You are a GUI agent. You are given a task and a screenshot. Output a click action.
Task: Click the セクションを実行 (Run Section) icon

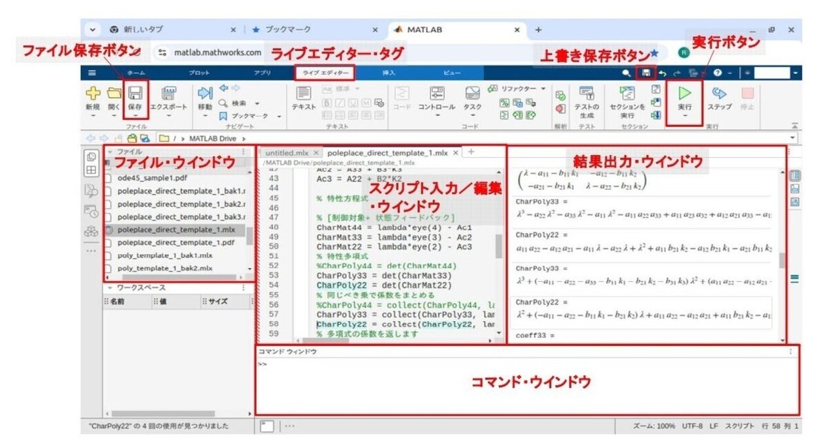point(627,93)
